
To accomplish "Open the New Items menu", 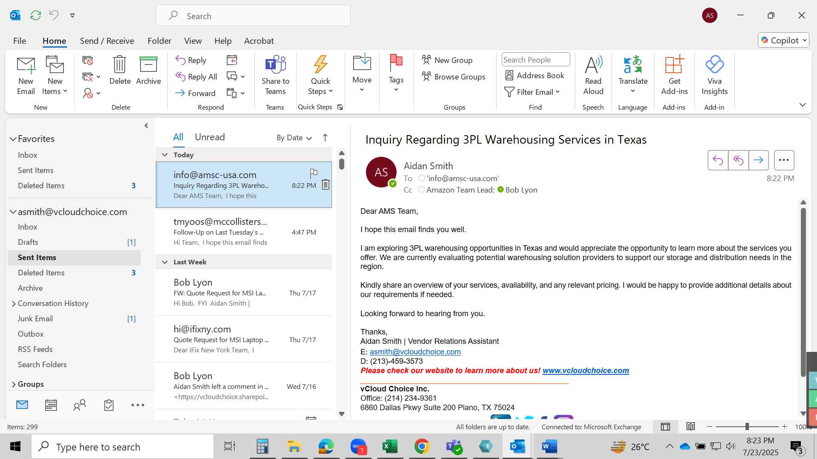I will 55,76.
